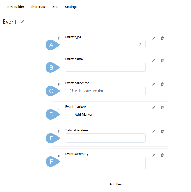The image size is (191, 192).
Task: Edit the Total attendees field
Action: point(154,131)
